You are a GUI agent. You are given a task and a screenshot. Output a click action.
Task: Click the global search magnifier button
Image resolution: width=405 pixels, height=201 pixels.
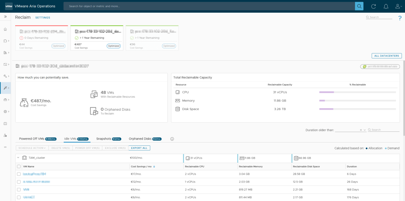(359, 6)
